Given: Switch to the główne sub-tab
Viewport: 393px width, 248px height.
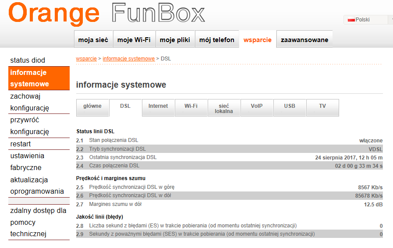Looking at the screenshot, I should [x=92, y=108].
